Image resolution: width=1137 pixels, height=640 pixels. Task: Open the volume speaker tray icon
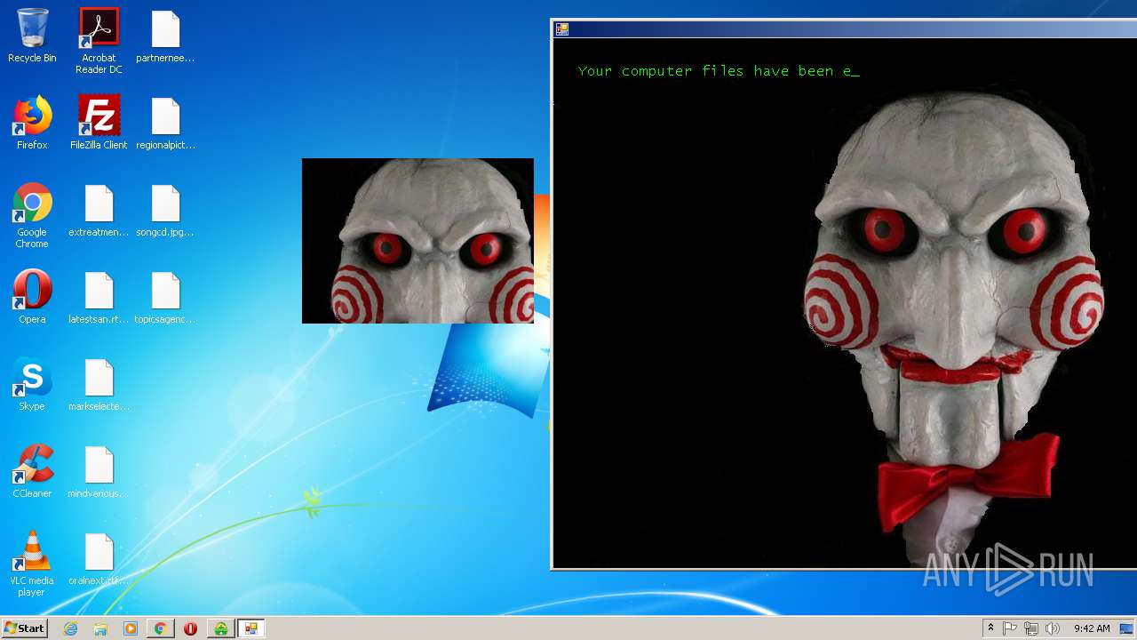1053,628
